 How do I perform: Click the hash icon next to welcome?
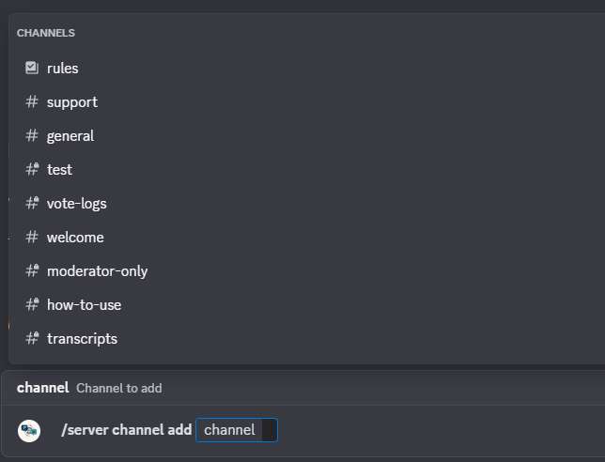point(32,237)
